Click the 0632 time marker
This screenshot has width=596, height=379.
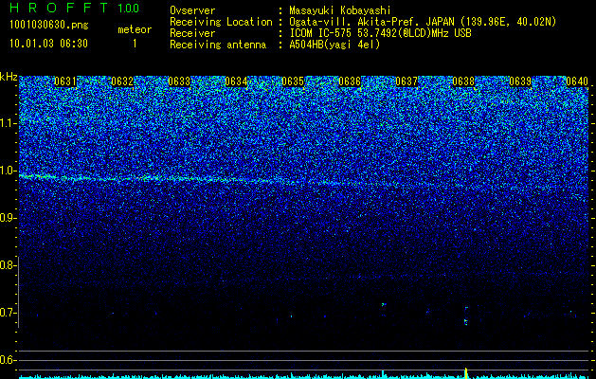[122, 81]
